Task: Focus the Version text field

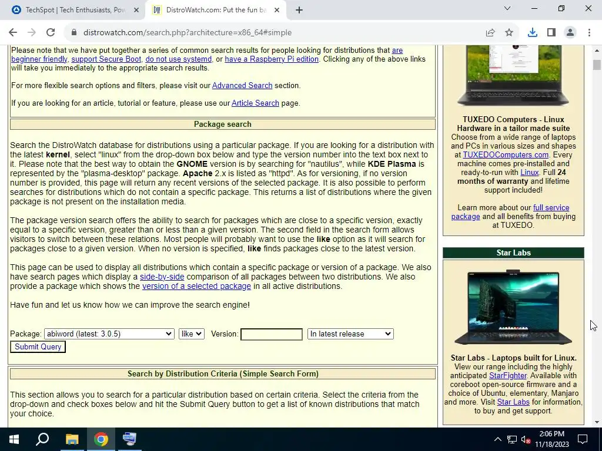Action: click(272, 334)
